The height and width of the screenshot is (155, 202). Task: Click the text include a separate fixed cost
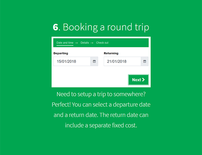coord(101,125)
